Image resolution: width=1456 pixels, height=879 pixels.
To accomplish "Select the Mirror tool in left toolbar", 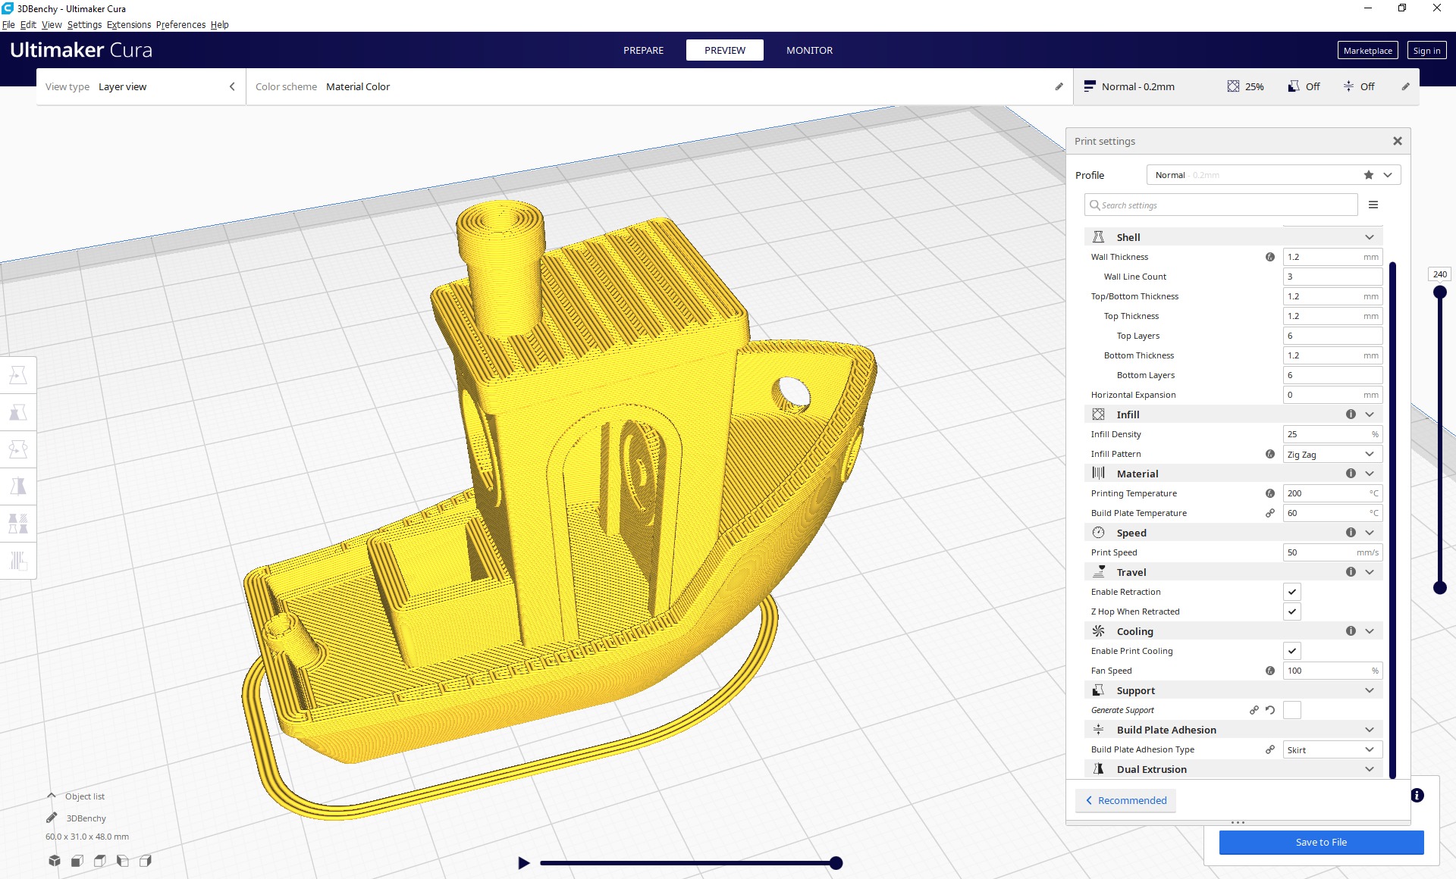I will pyautogui.click(x=18, y=486).
